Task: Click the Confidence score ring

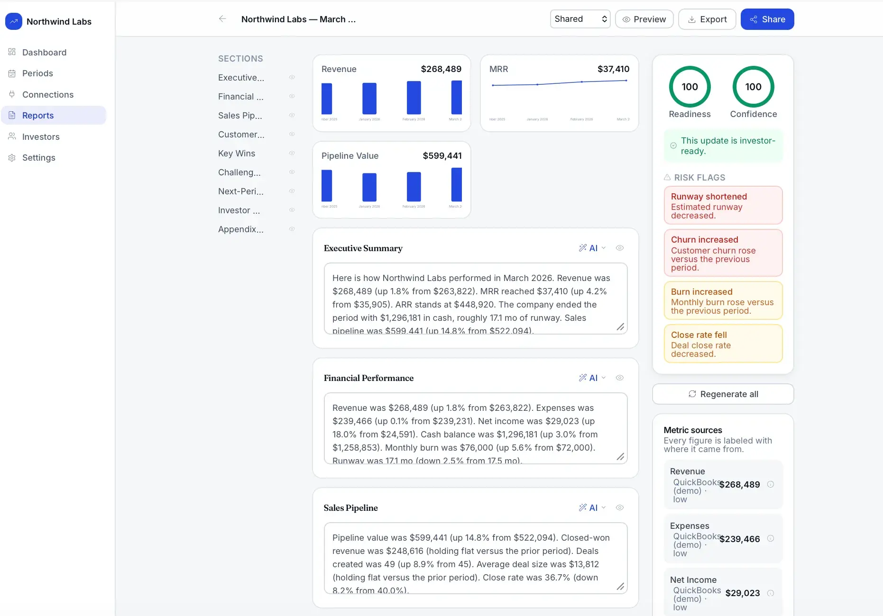Action: 753,87
